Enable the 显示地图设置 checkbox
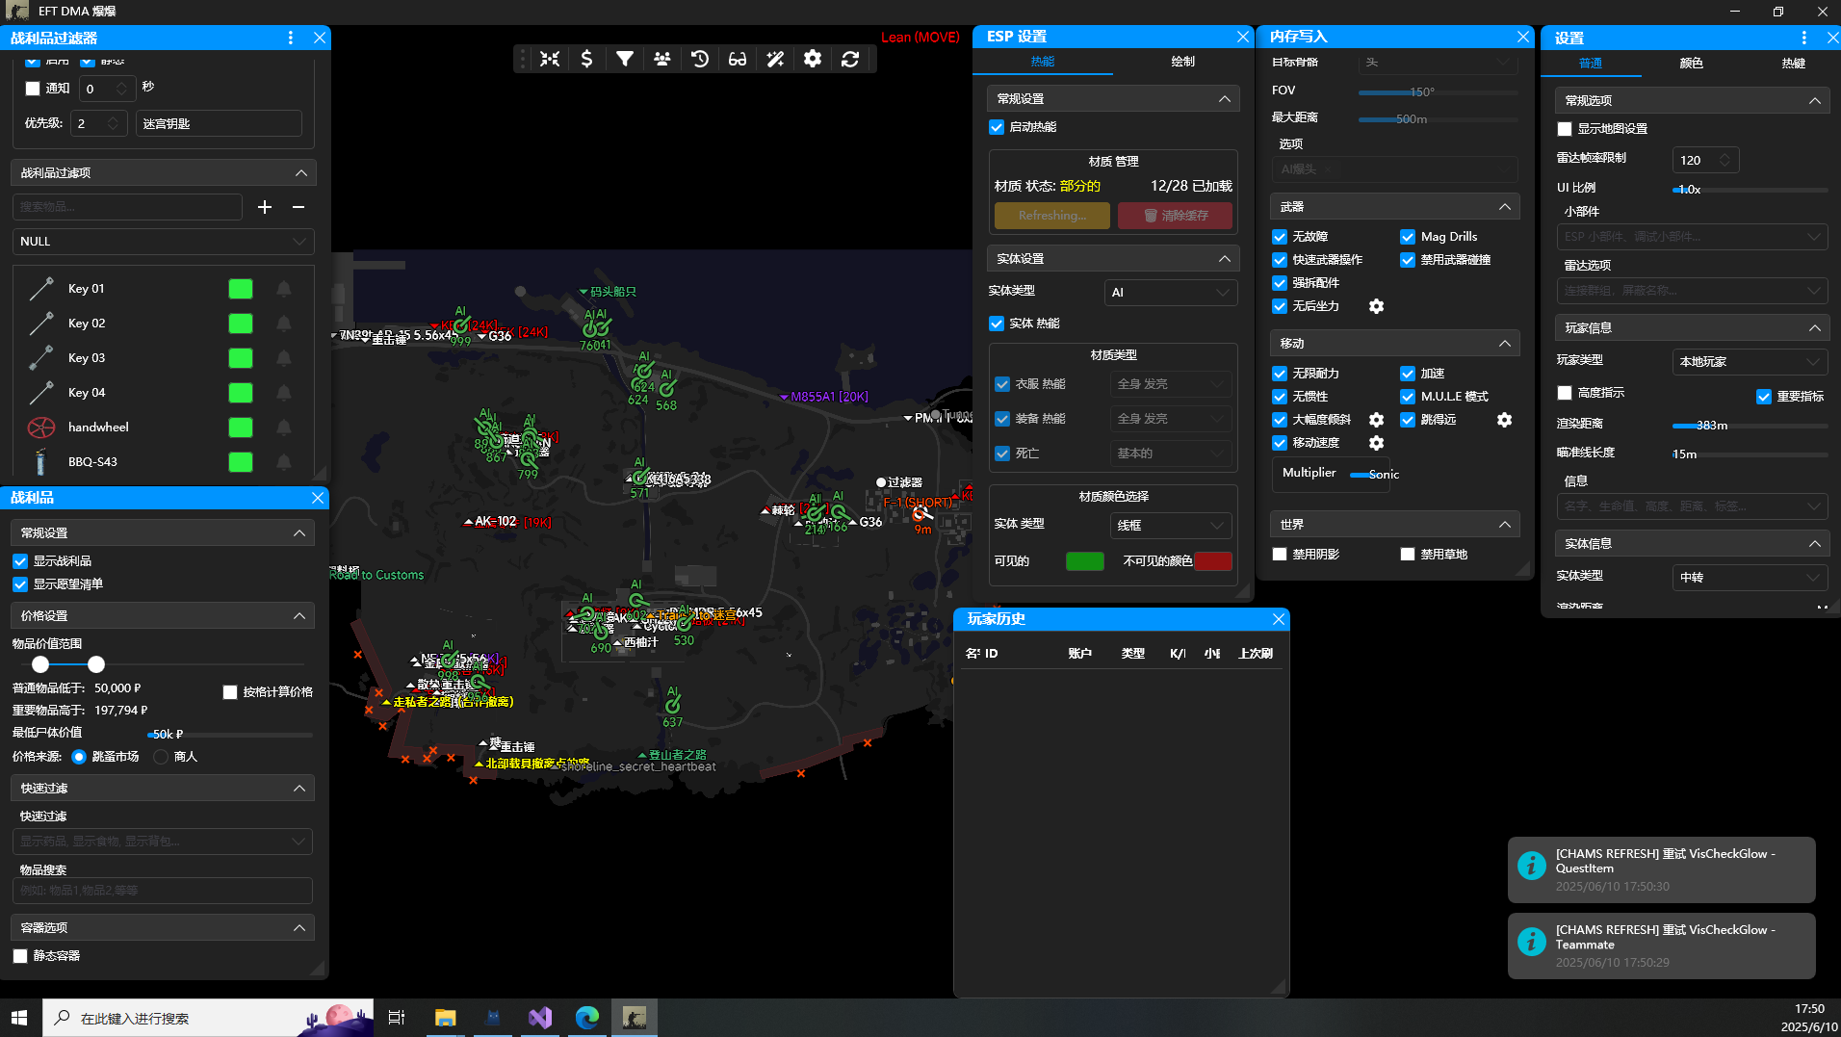Viewport: 1841px width, 1037px height. (1565, 129)
